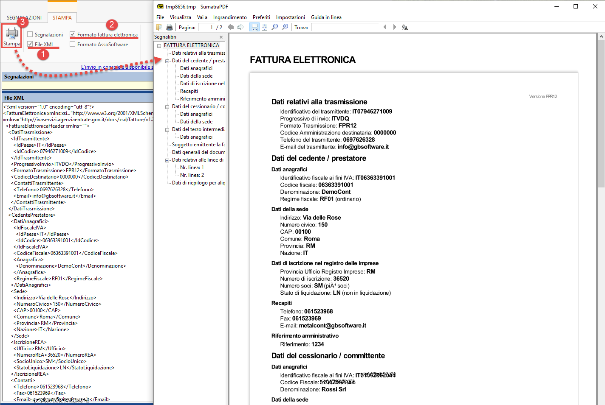The width and height of the screenshot is (605, 405).
Task: Open the Ingrandimento menu
Action: click(x=230, y=17)
